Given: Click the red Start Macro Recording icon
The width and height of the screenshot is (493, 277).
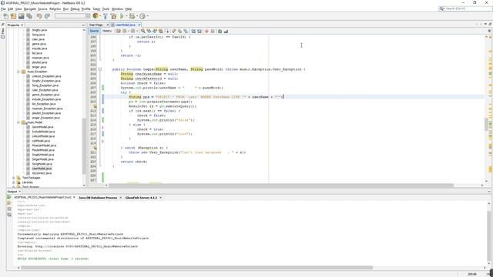Looking at the screenshot, I should (x=206, y=31).
